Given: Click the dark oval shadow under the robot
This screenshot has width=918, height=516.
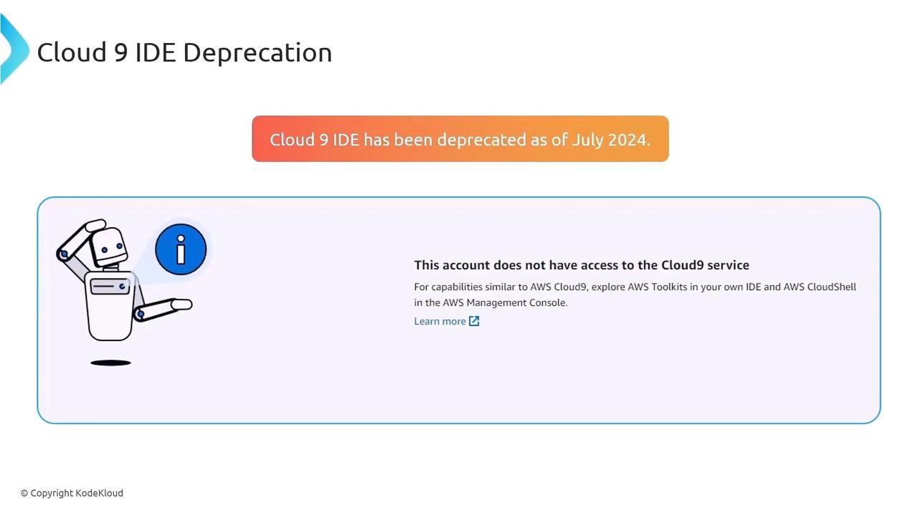Looking at the screenshot, I should [110, 363].
